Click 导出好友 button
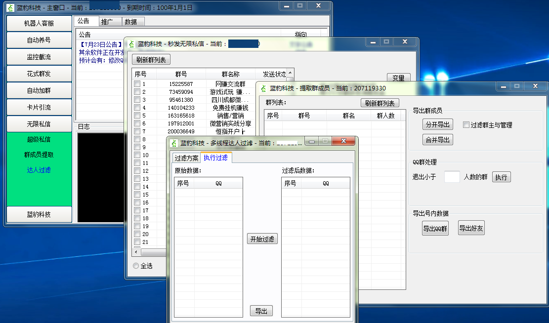 471,228
